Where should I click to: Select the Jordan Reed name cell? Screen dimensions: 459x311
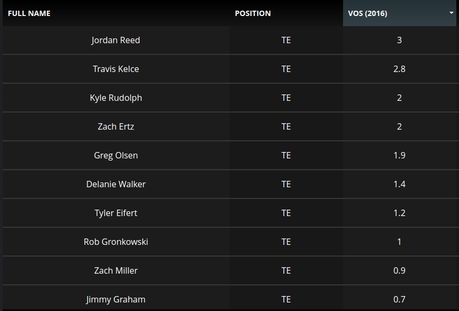[x=116, y=41]
